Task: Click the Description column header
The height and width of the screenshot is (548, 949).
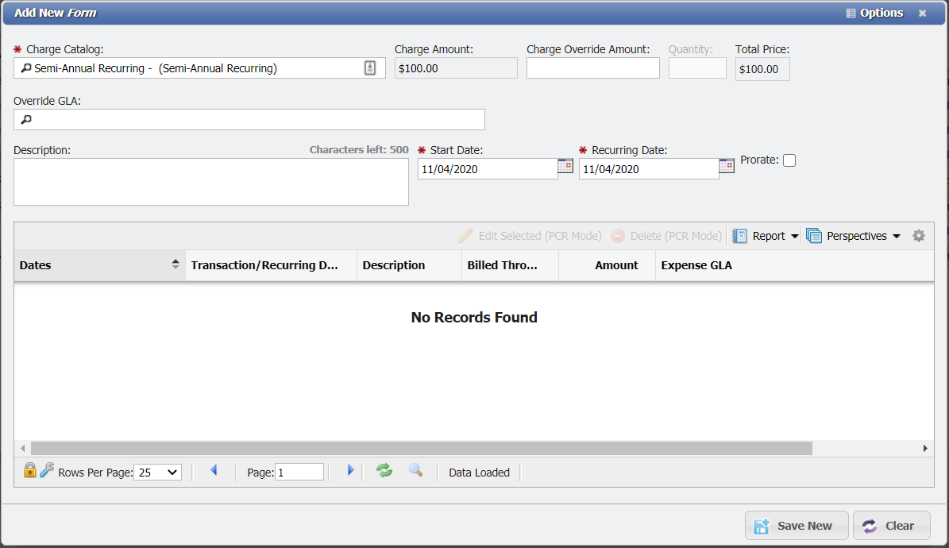Action: point(409,265)
